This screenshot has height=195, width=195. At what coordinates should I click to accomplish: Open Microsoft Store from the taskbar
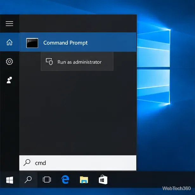click(103, 179)
